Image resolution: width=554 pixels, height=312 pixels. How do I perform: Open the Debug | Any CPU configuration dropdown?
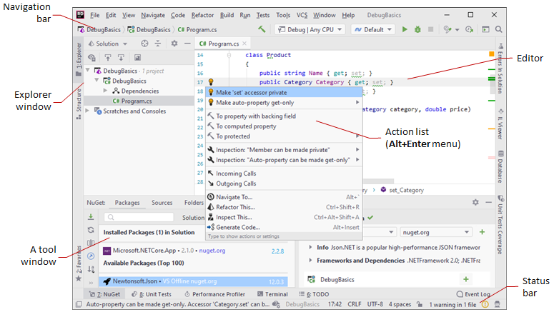coord(310,29)
